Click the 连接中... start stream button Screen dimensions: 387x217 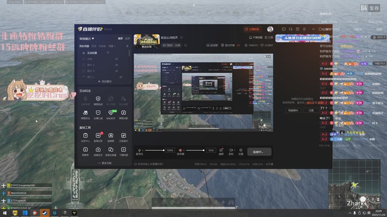click(259, 152)
